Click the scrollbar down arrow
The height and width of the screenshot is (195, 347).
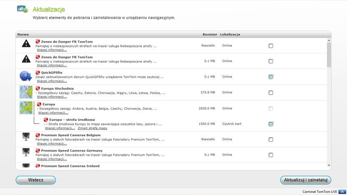329,165
